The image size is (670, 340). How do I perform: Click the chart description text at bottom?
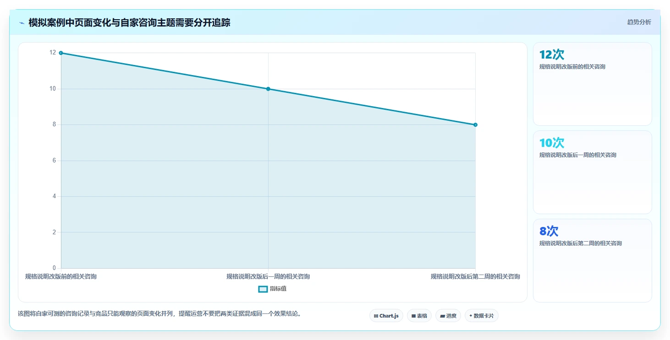tap(159, 314)
